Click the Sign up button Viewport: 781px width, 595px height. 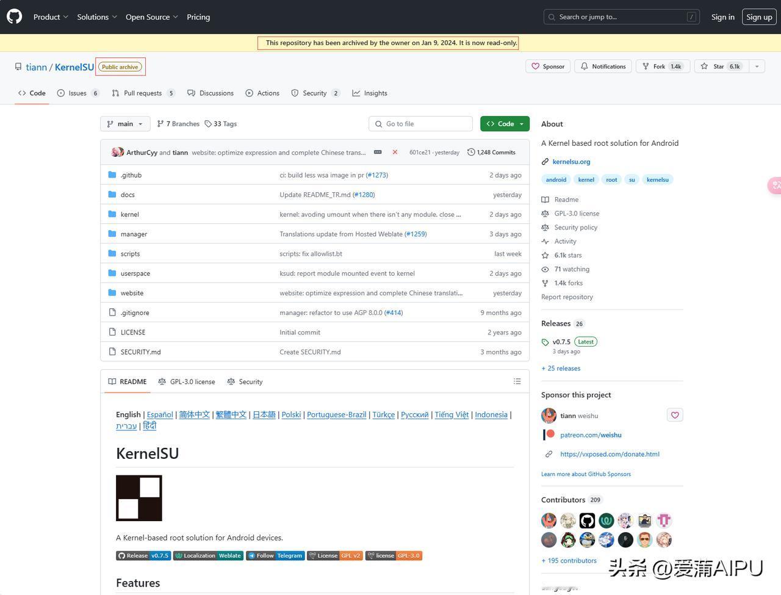759,17
